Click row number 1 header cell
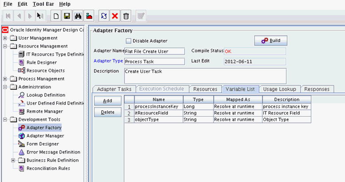The image size is (345, 182). tap(129, 107)
